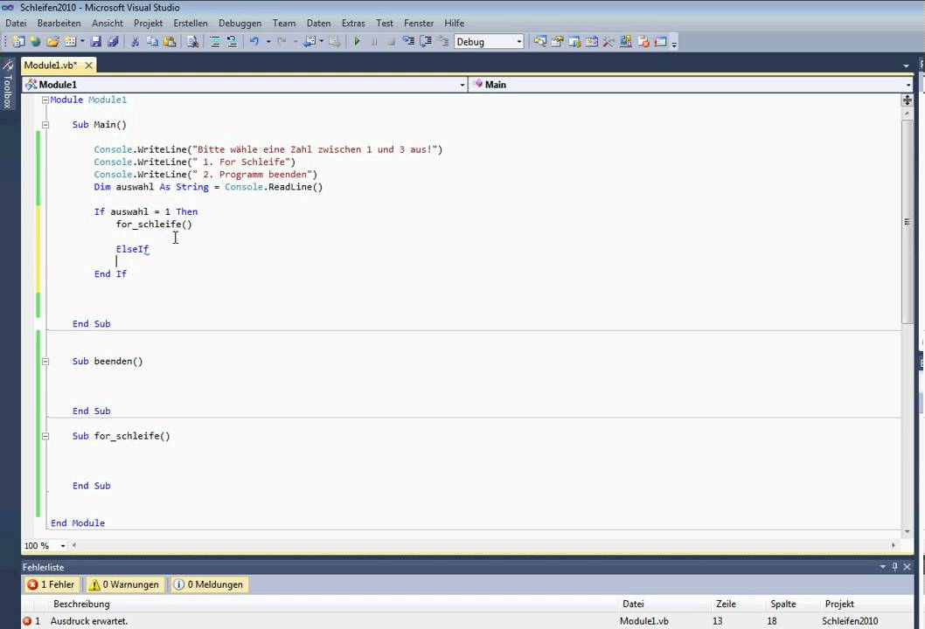Click the Save All icon
Image resolution: width=925 pixels, height=629 pixels.
(x=113, y=42)
